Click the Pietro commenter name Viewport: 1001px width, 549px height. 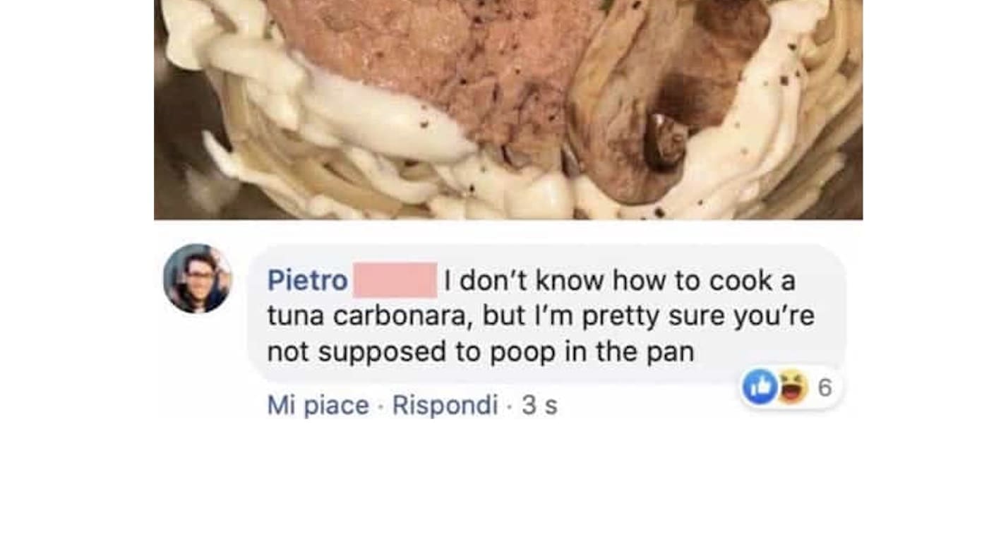pos(307,281)
